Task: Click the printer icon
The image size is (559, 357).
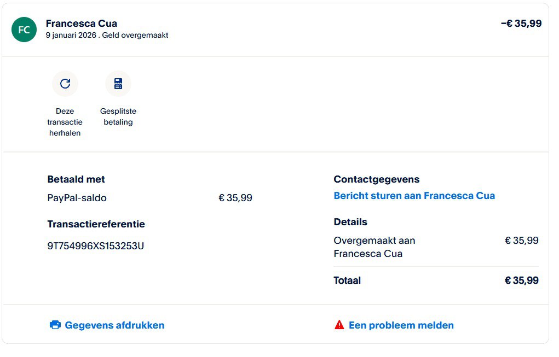Action: coord(55,325)
